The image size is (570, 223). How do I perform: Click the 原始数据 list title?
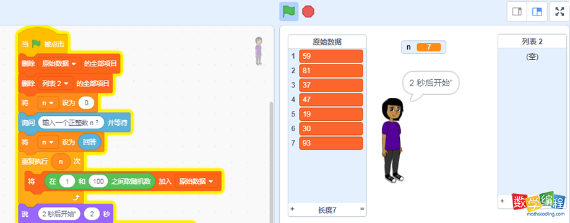pos(327,42)
